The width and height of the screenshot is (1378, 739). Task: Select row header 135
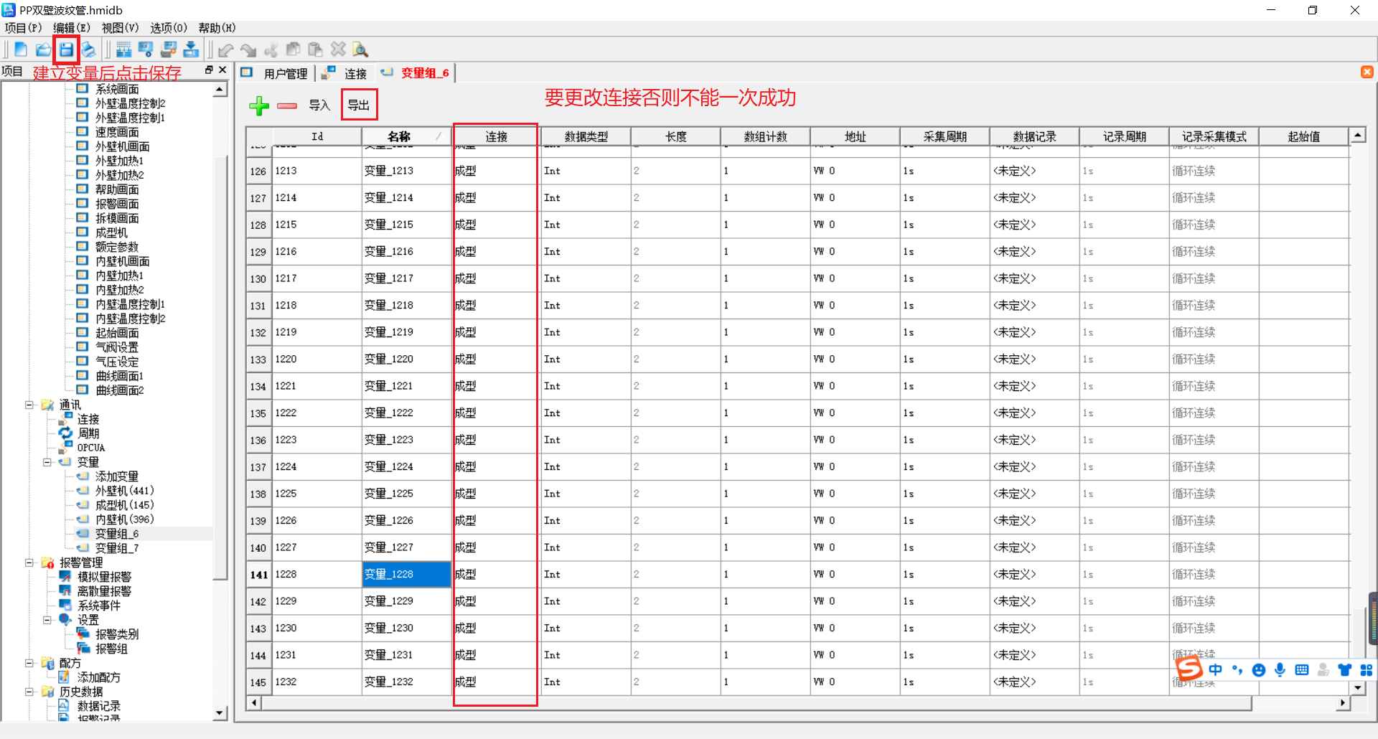[x=258, y=413]
